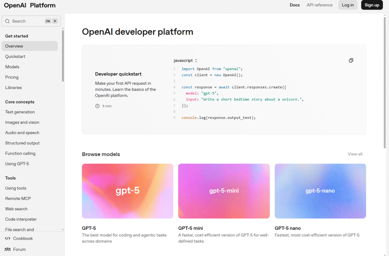Click the main page vertical scrollbar
389x256 pixels.
point(385,83)
